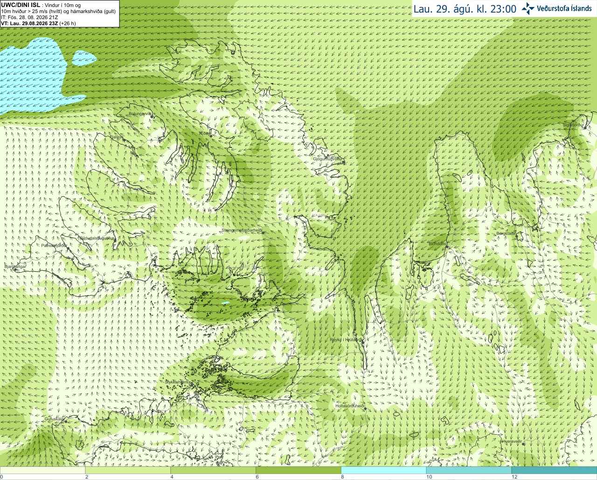Click the Reykir í Hrútafirði label

346,340
